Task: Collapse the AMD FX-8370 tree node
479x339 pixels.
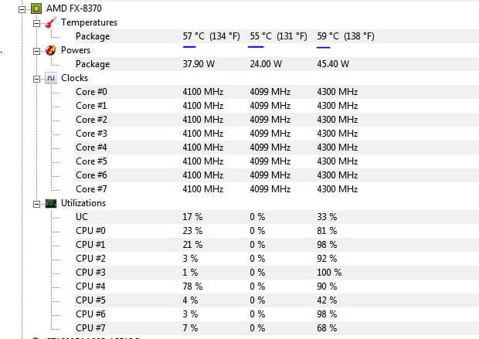Action: (x=21, y=8)
